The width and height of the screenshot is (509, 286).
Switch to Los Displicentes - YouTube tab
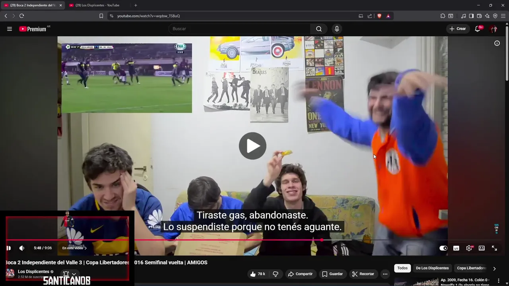point(98,5)
